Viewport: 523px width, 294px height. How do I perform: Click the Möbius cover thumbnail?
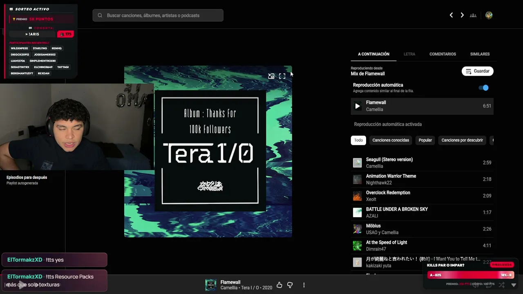[358, 229]
